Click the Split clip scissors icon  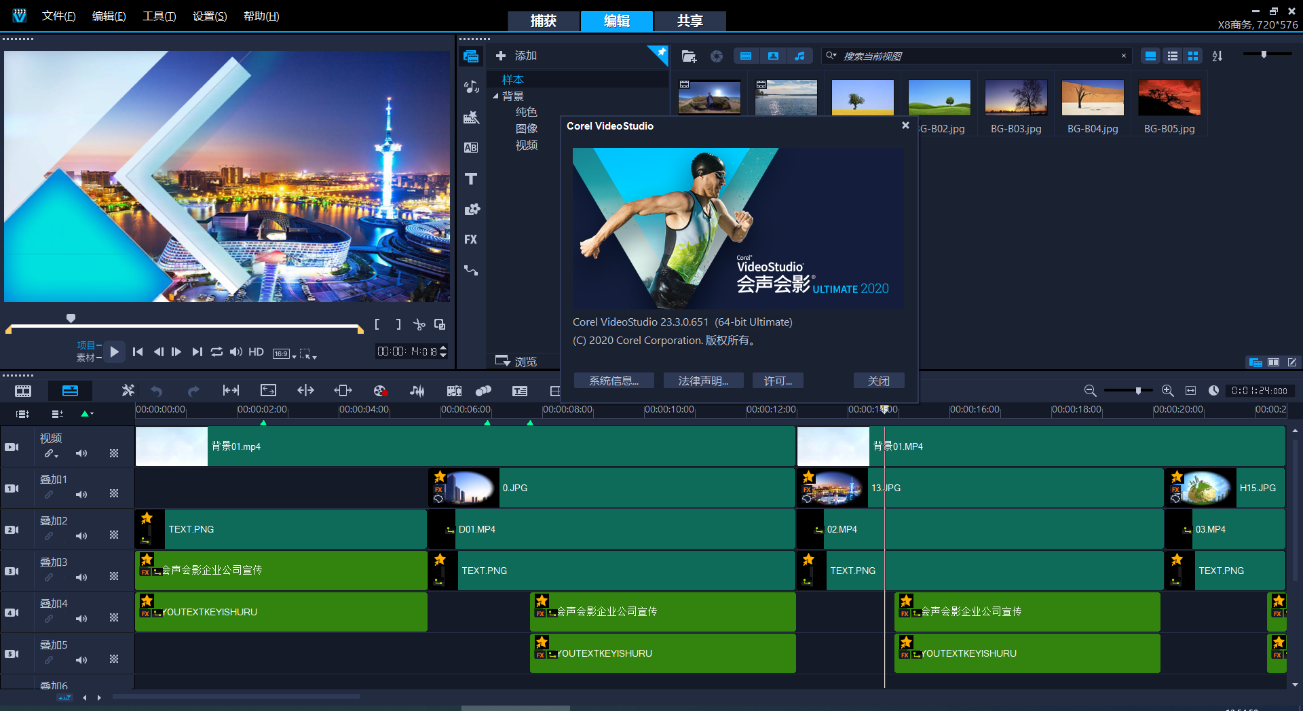click(419, 325)
